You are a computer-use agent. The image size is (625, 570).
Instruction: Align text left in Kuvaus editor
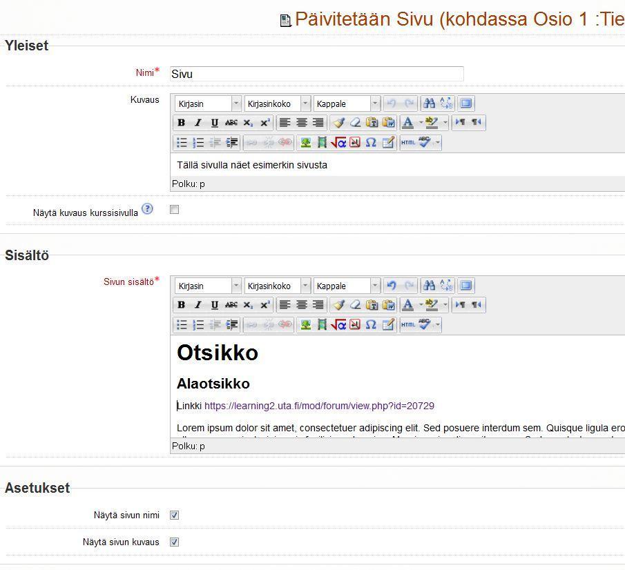(x=285, y=123)
